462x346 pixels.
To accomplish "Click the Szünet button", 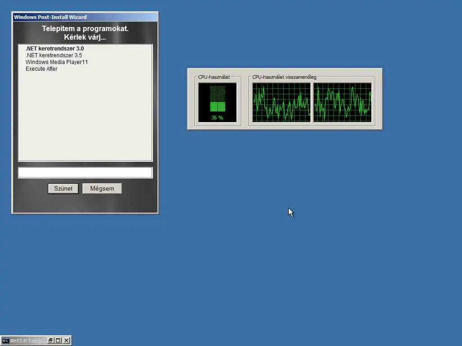I will (x=63, y=189).
